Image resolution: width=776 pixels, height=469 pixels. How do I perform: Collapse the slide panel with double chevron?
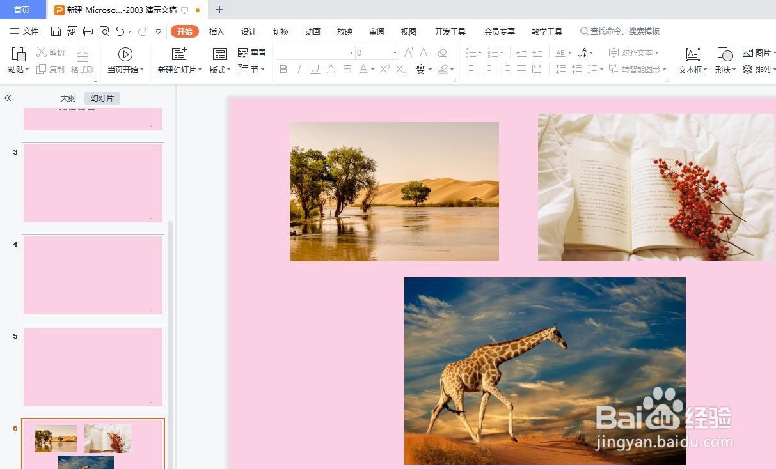(8, 98)
